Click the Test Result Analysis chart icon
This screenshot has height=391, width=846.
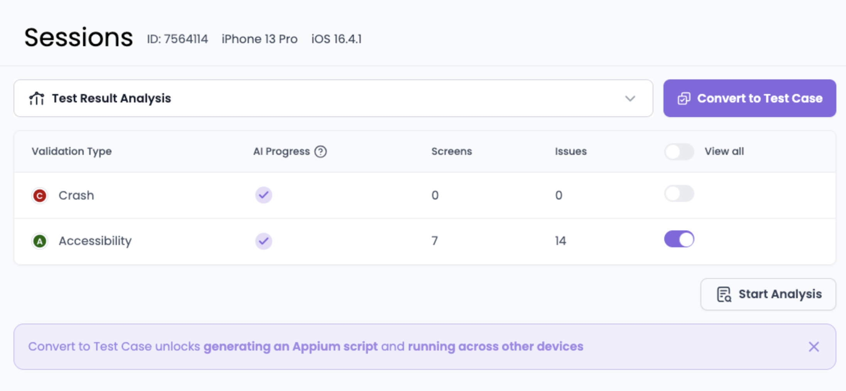pyautogui.click(x=37, y=98)
